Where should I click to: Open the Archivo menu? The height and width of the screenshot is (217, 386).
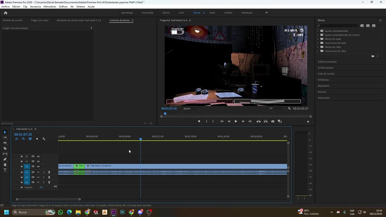tap(5, 7)
